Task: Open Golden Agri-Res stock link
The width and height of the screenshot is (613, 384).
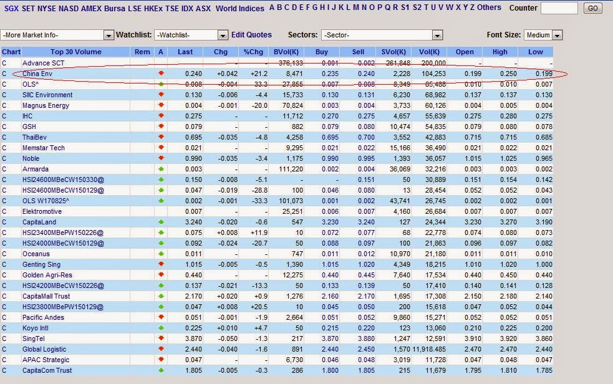Action: click(x=47, y=275)
